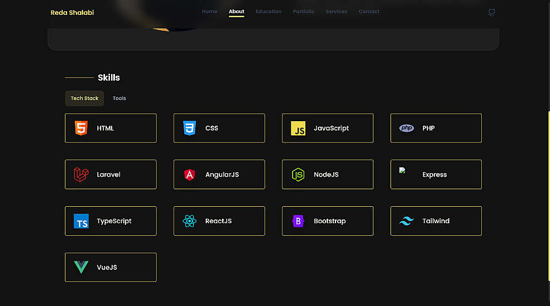Click the Express label text

coord(435,174)
